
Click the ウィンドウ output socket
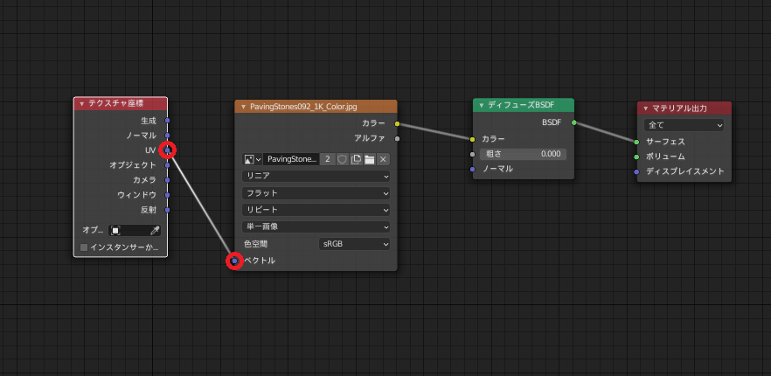click(167, 195)
